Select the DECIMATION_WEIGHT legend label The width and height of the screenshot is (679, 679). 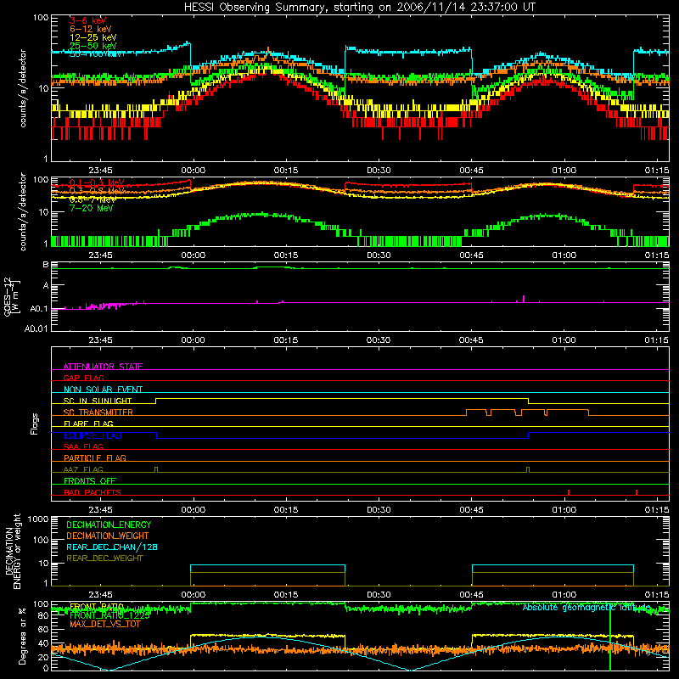(x=108, y=536)
